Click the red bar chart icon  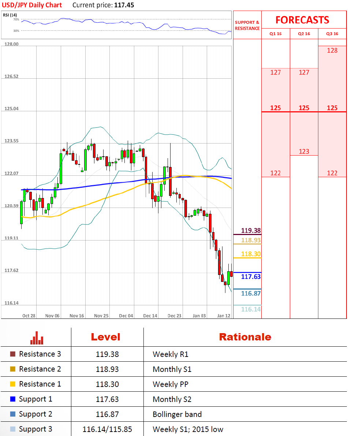click(x=37, y=338)
